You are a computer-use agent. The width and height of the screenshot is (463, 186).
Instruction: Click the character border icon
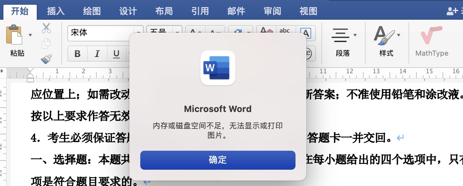pos(306,33)
